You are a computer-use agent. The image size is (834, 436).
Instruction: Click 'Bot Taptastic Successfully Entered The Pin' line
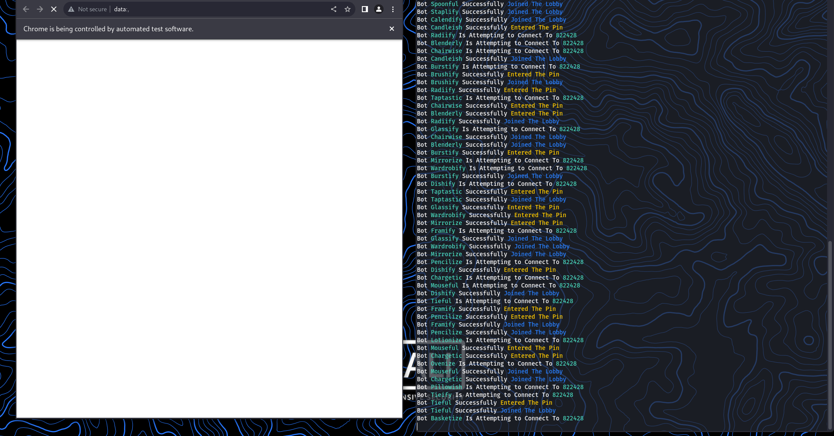tap(490, 192)
